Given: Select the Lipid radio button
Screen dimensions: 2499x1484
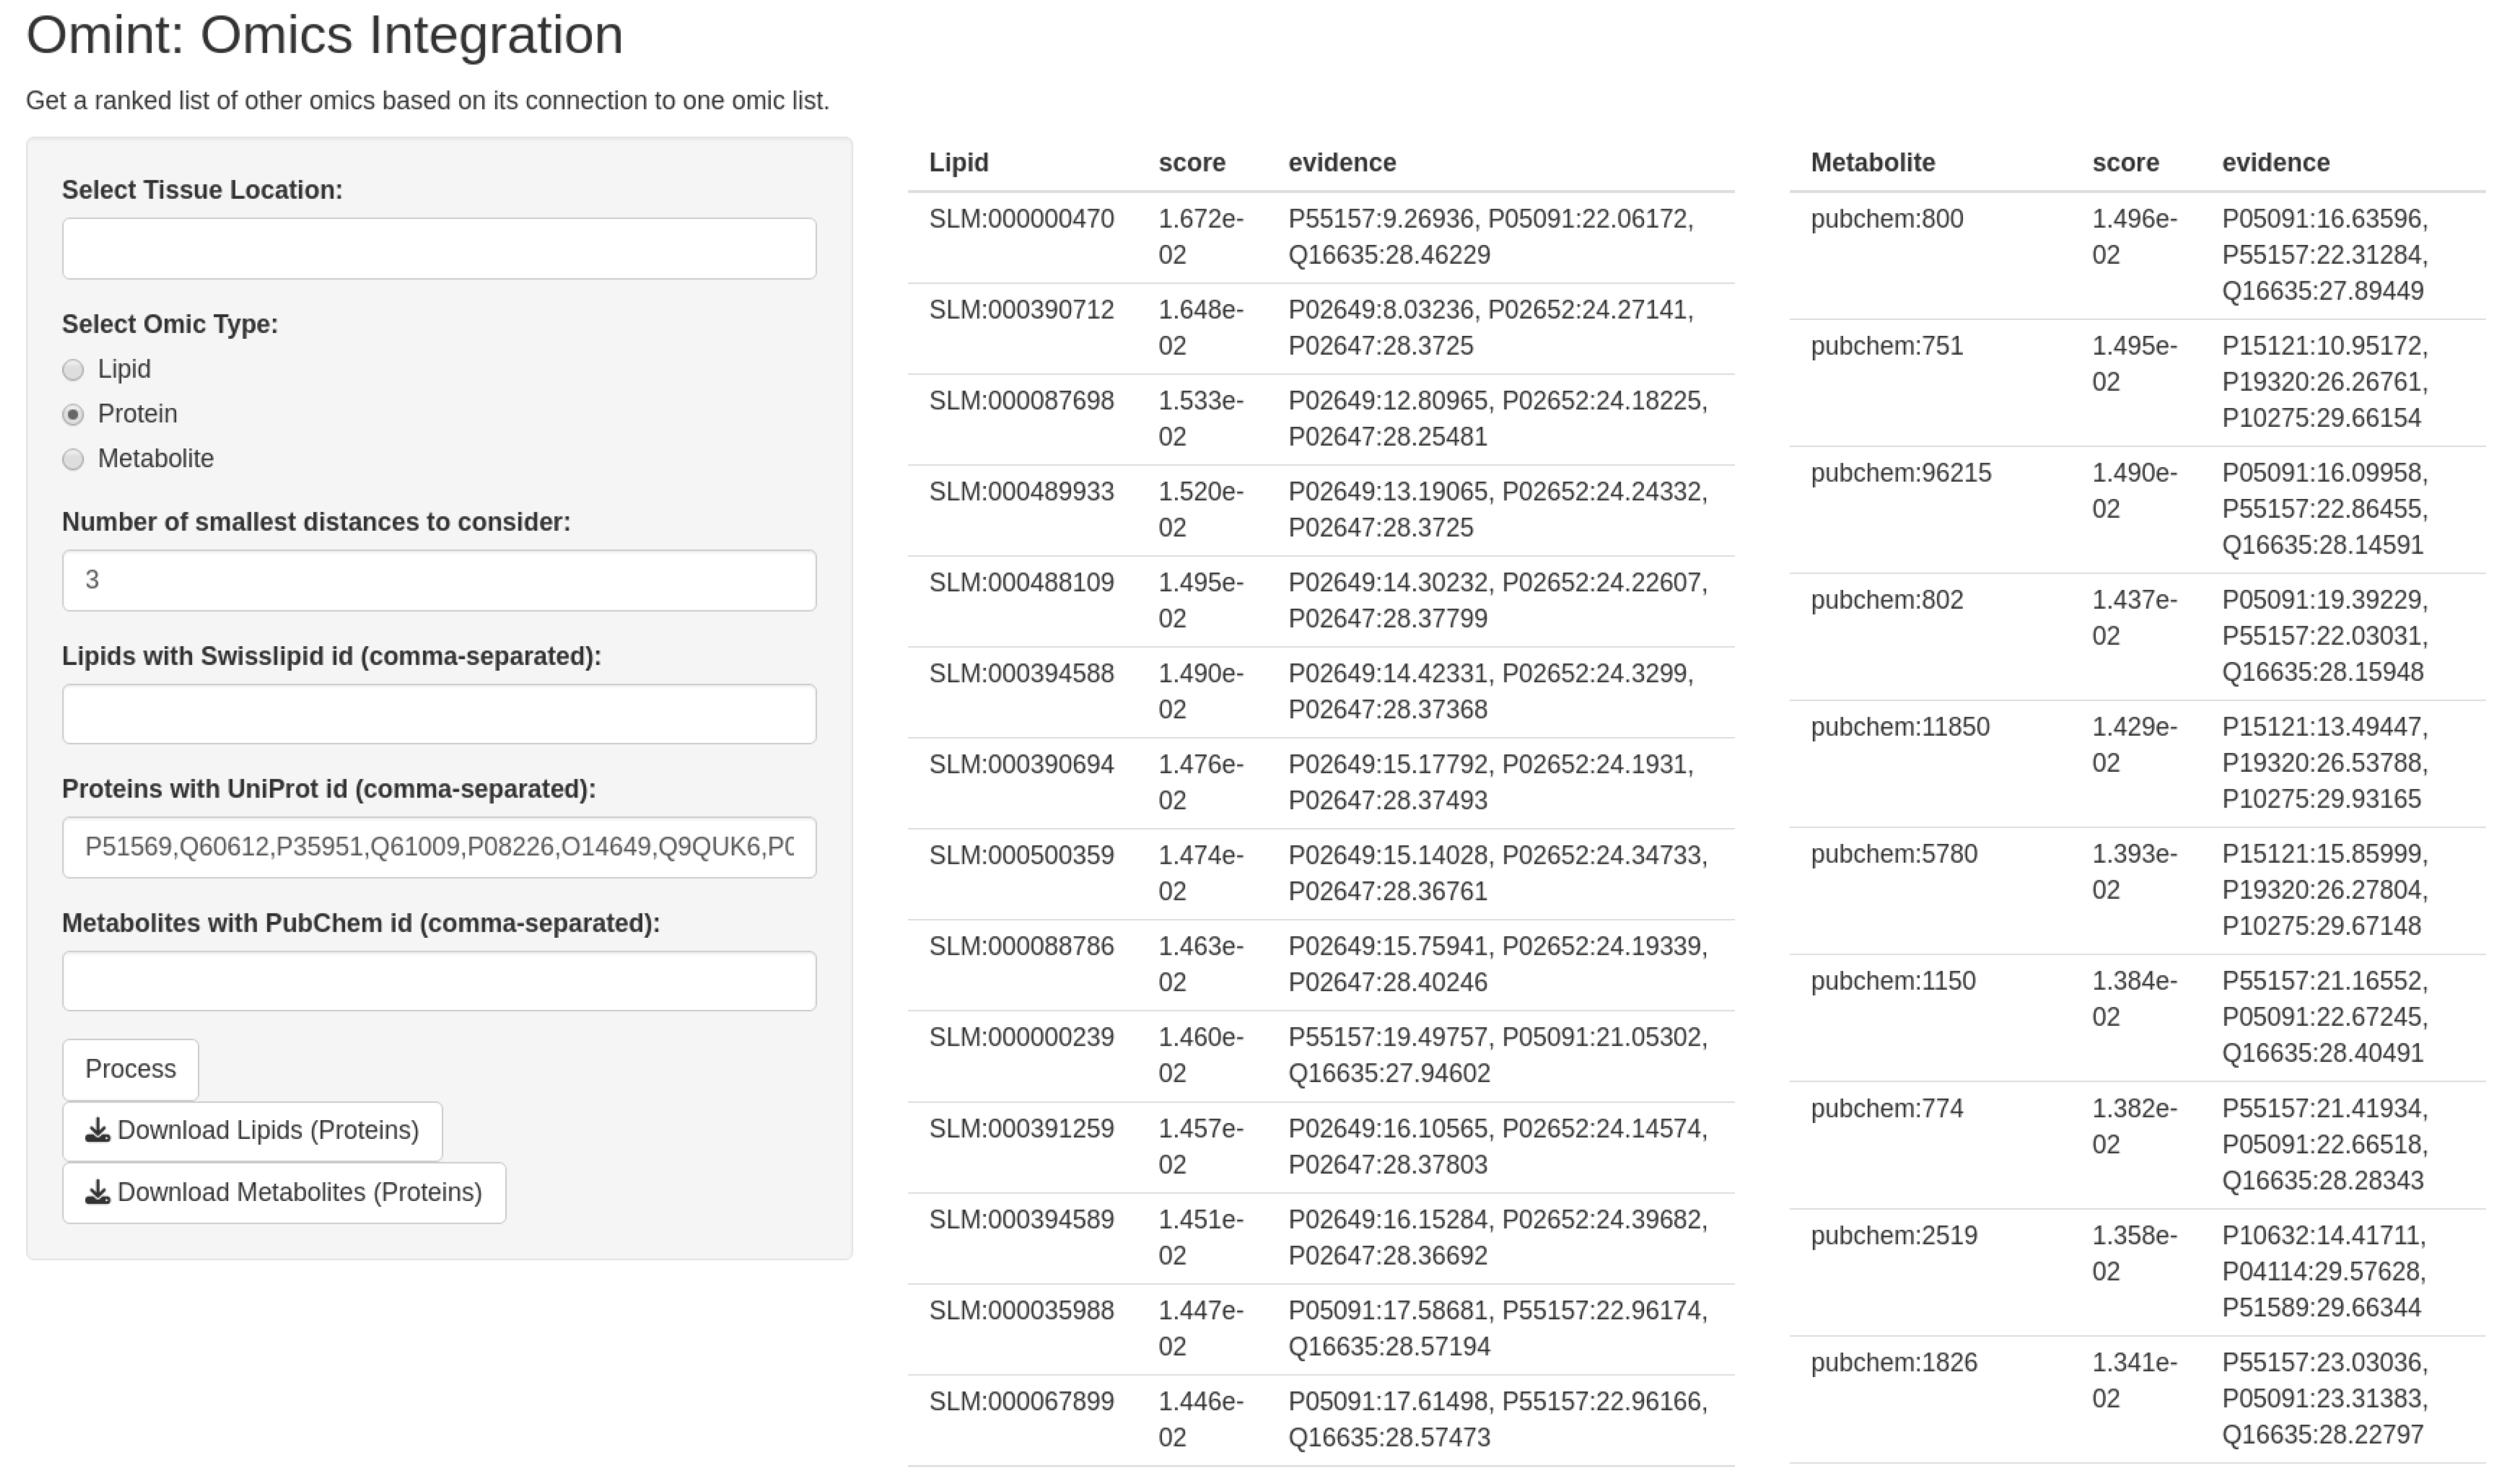Looking at the screenshot, I should pyautogui.click(x=73, y=370).
